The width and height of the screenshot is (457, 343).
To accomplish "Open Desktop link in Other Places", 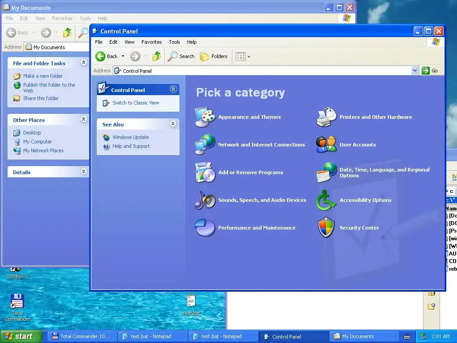I will 32,133.
